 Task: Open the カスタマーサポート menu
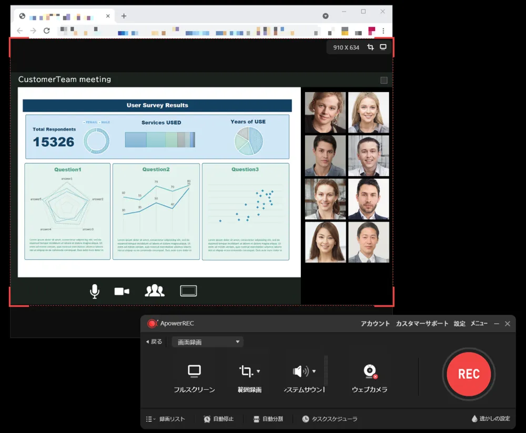coord(422,324)
